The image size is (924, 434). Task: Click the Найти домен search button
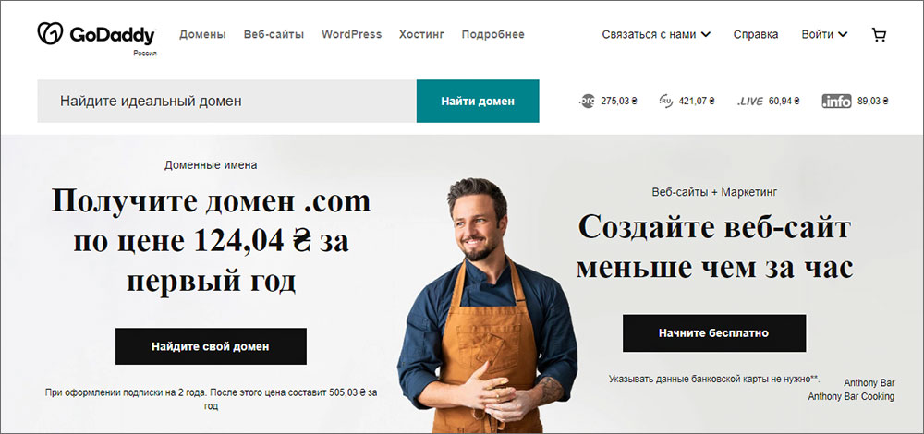pyautogui.click(x=478, y=102)
